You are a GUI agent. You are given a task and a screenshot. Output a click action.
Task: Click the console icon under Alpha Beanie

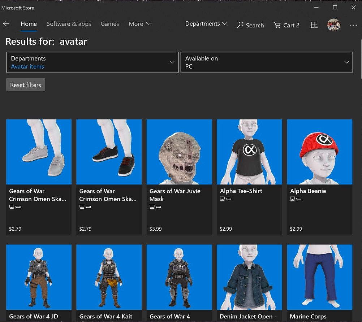point(299,199)
